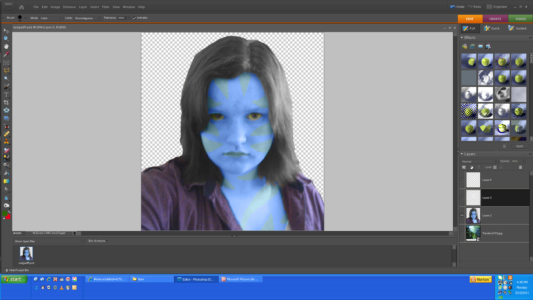Select the Red Eye Removal tool
This screenshot has width=533, height=300.
click(6, 126)
